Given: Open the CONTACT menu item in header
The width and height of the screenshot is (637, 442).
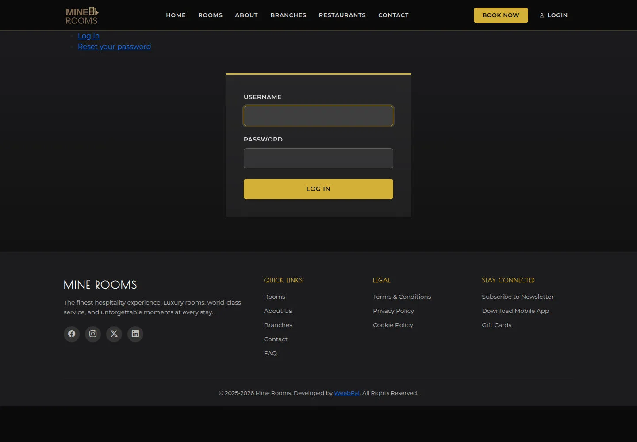Looking at the screenshot, I should [393, 15].
